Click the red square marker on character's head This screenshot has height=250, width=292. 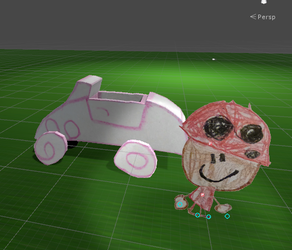[x=210, y=144]
